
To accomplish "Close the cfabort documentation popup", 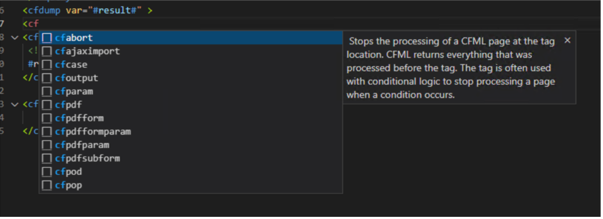I will tap(567, 40).
